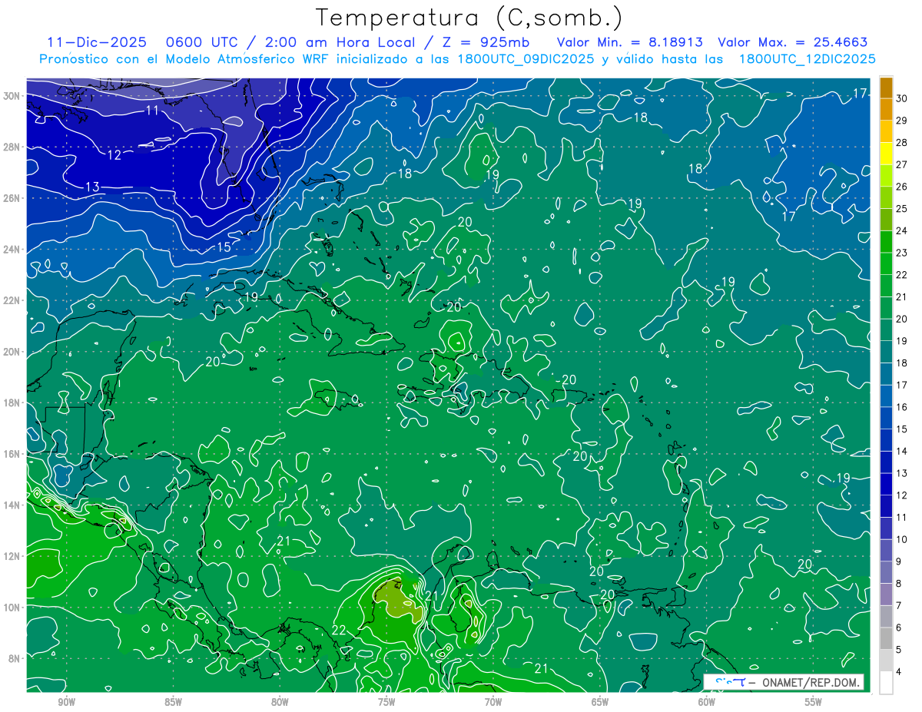This screenshot has width=922, height=712.
Task: Click the '11' isotherm contour label
Action: (x=152, y=111)
